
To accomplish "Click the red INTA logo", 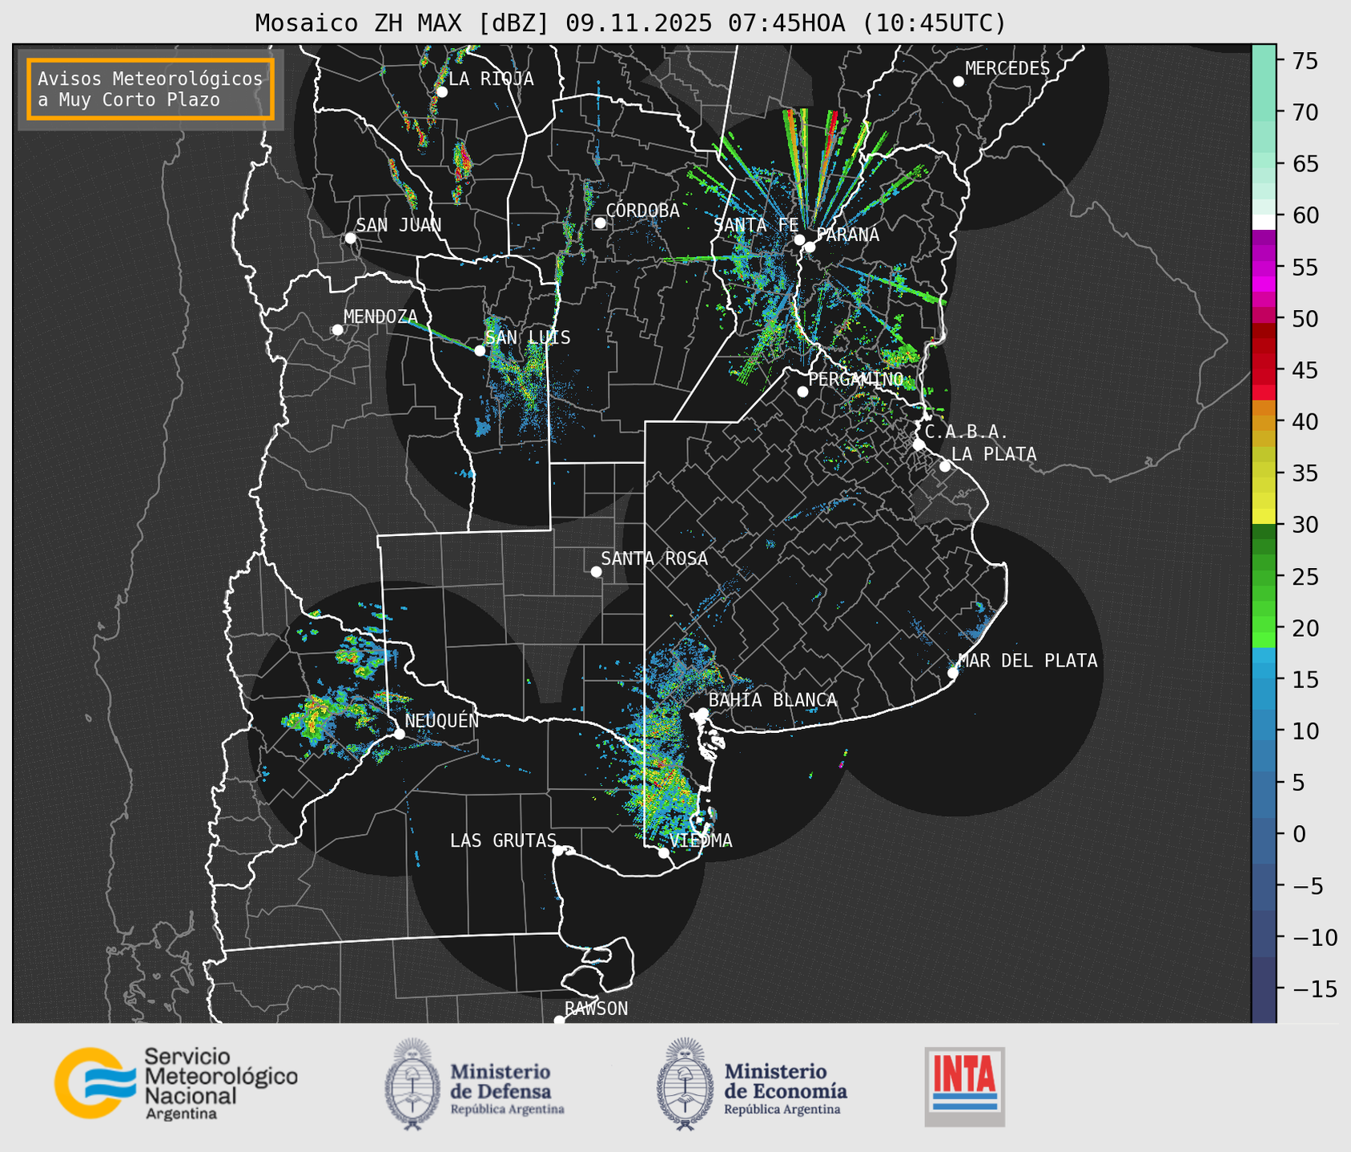I will point(964,1086).
